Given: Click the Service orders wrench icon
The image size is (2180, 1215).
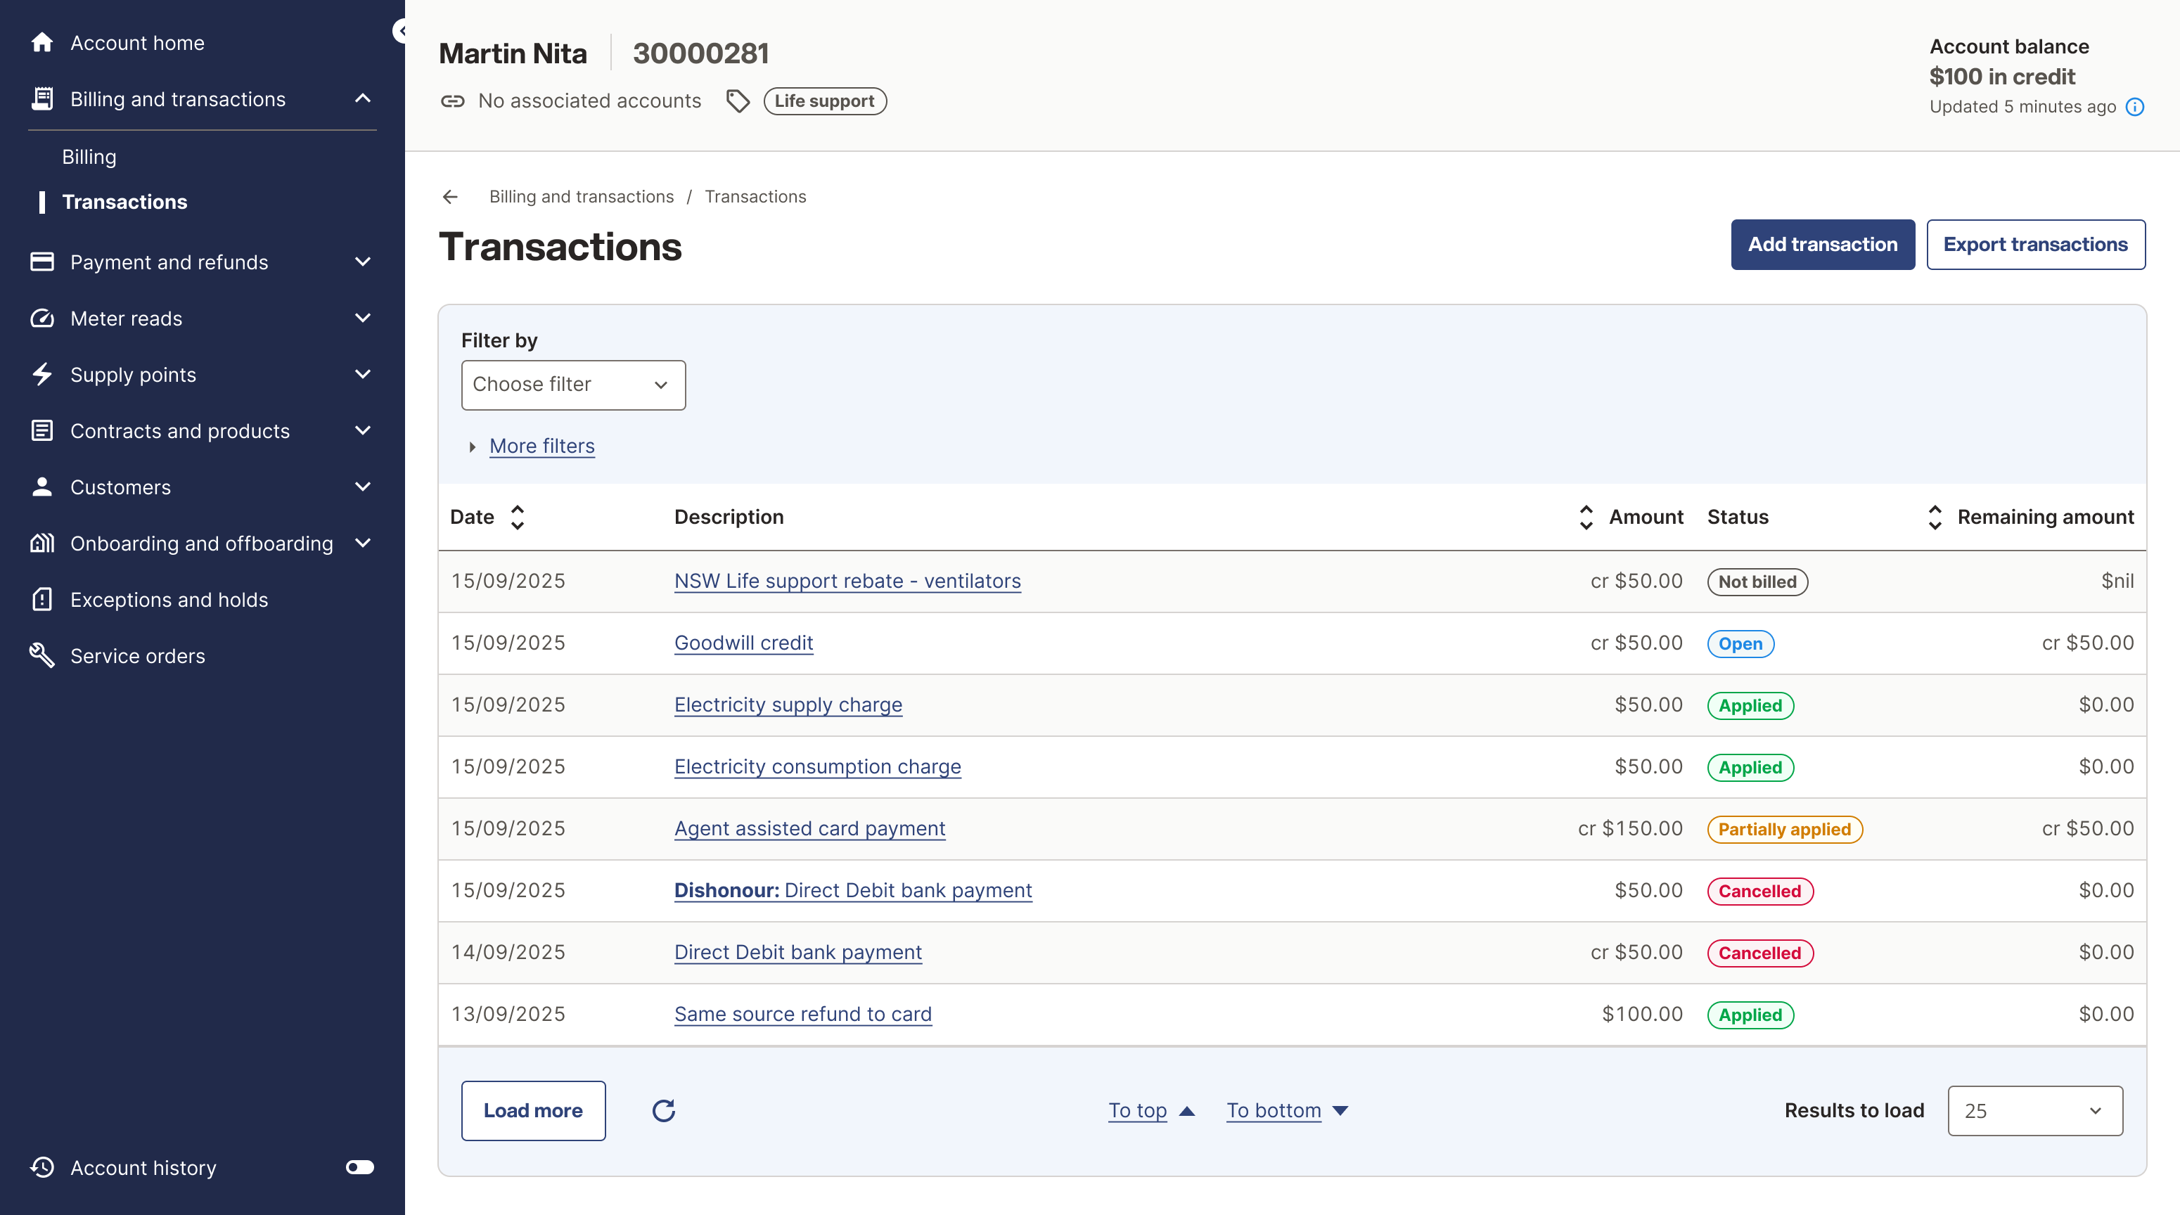Looking at the screenshot, I should coord(41,656).
